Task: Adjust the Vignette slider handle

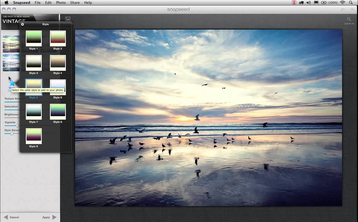Action: click(x=17, y=126)
